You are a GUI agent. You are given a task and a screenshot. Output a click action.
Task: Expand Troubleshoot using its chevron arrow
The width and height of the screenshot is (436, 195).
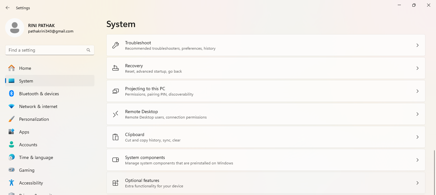click(x=417, y=45)
